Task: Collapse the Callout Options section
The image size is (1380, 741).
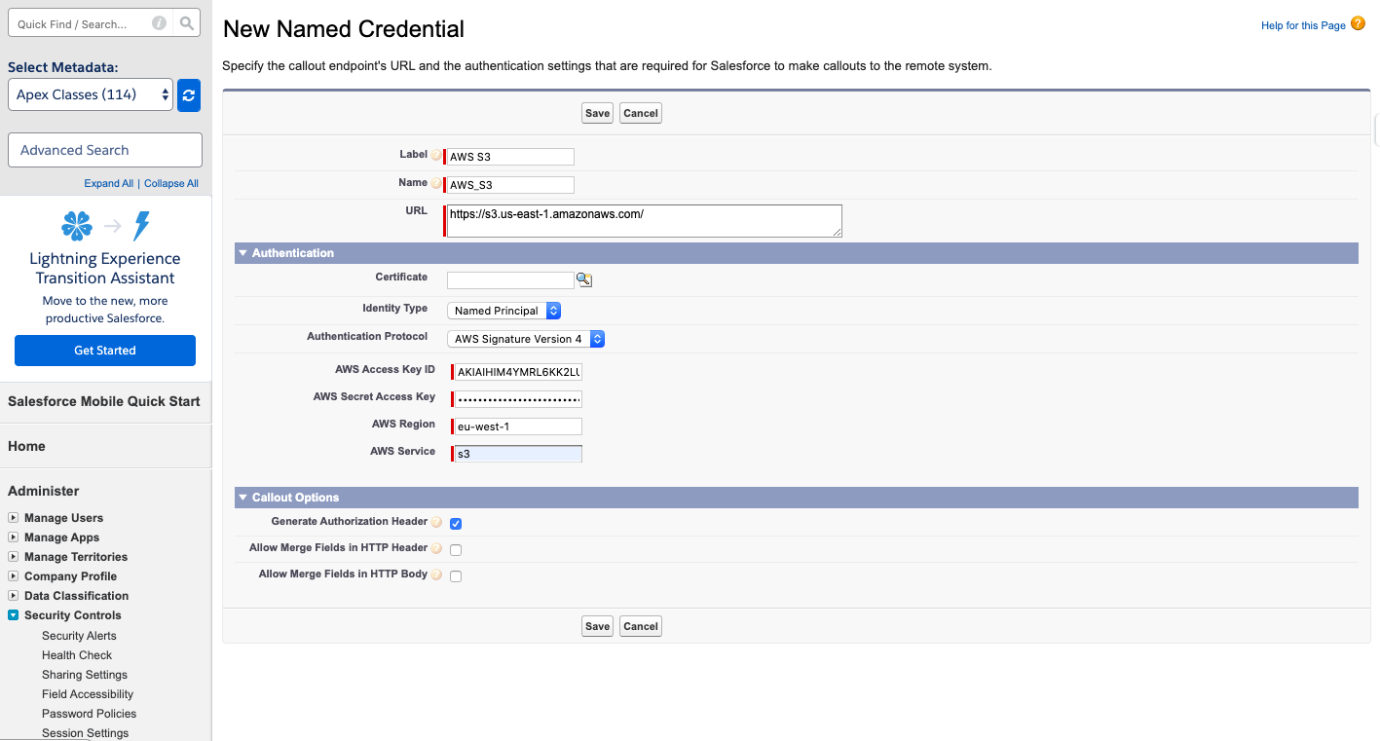Action: 242,497
